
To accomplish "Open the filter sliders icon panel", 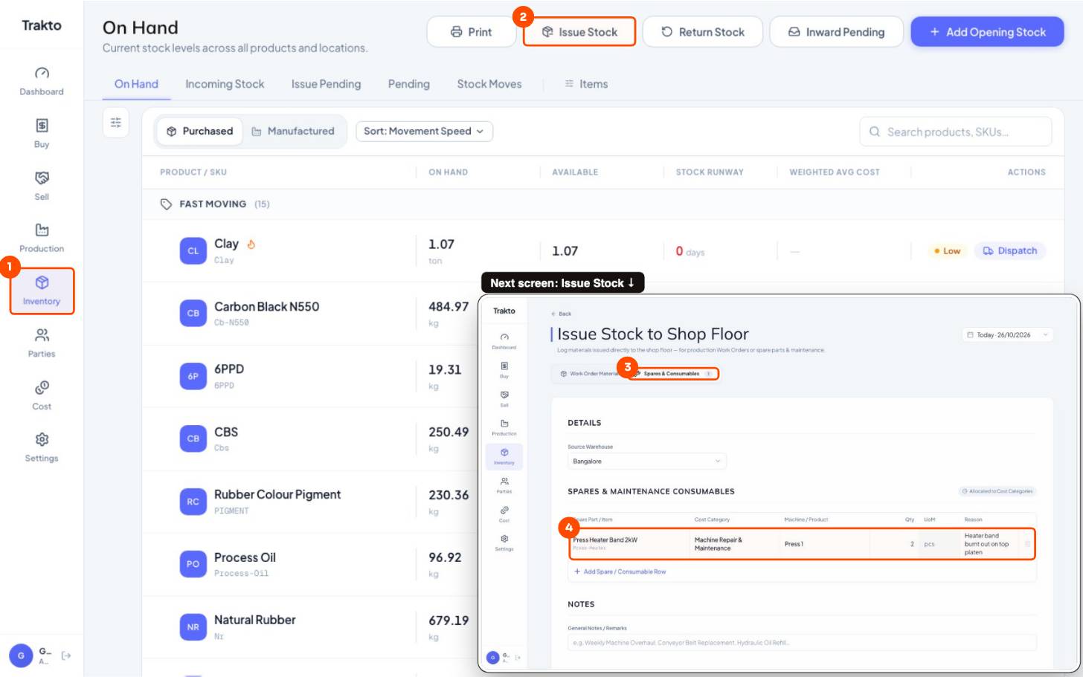I will [116, 123].
